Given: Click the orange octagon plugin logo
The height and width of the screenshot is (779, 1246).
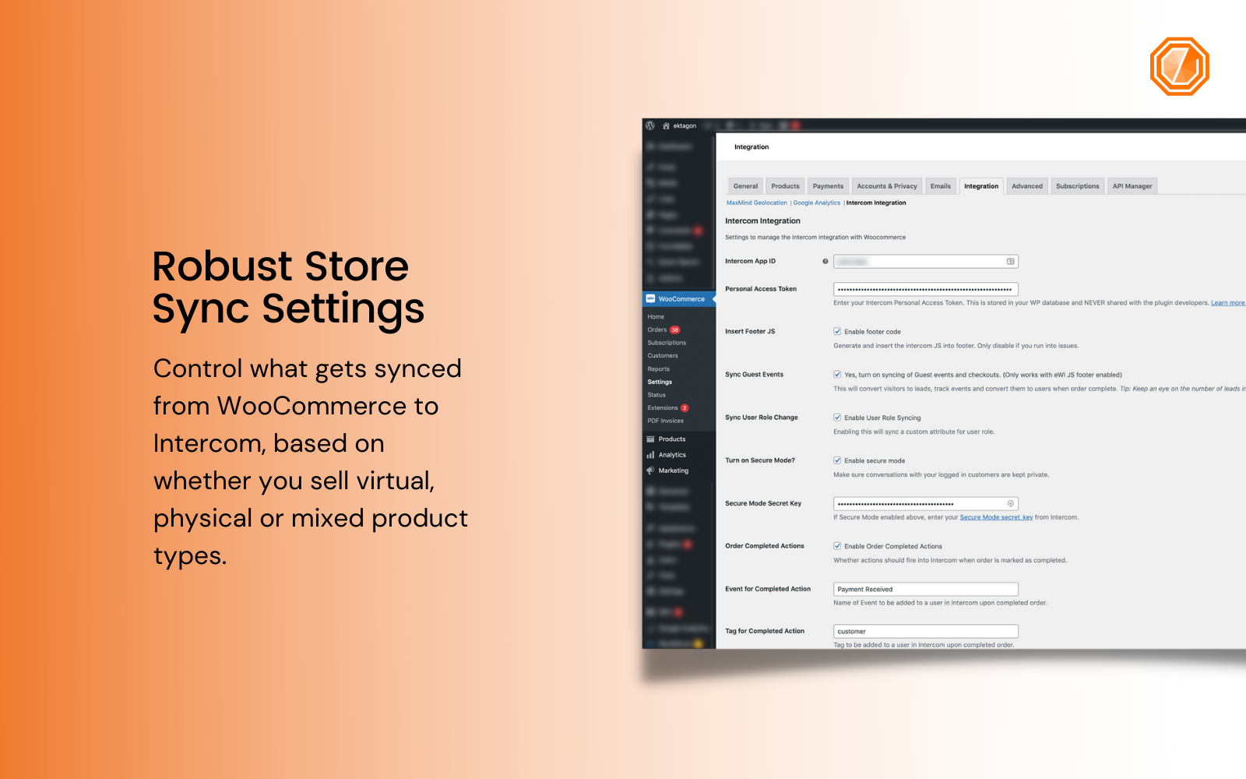Looking at the screenshot, I should click(1178, 65).
